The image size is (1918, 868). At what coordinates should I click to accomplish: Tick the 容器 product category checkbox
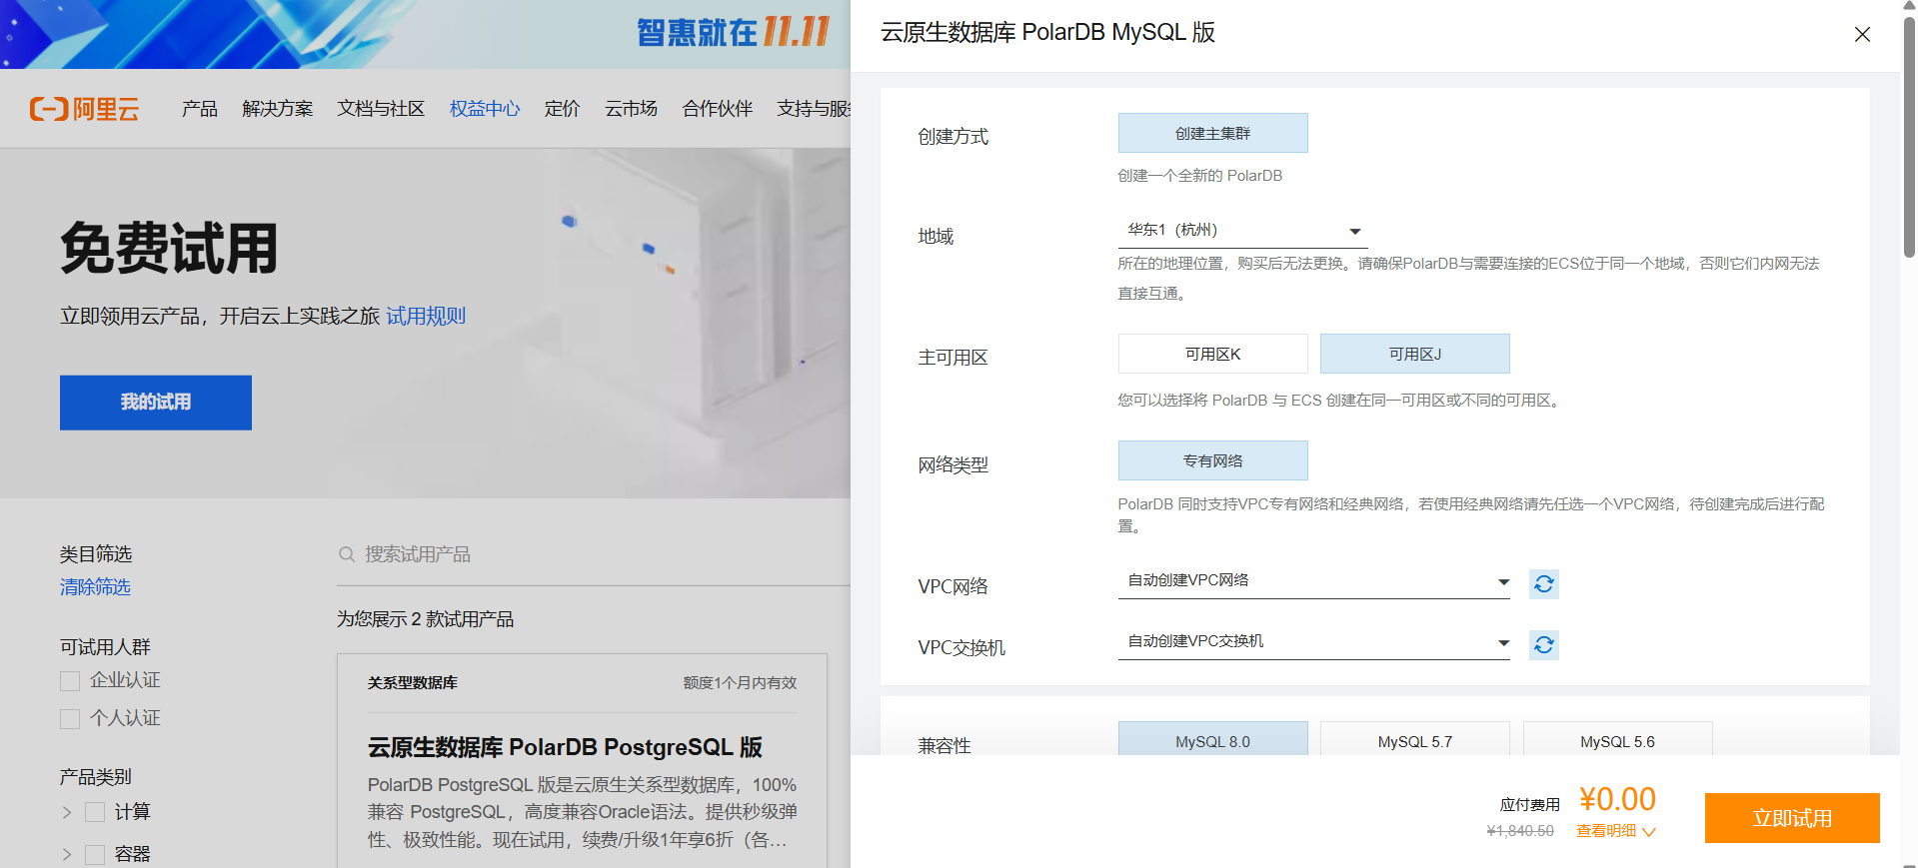95,854
